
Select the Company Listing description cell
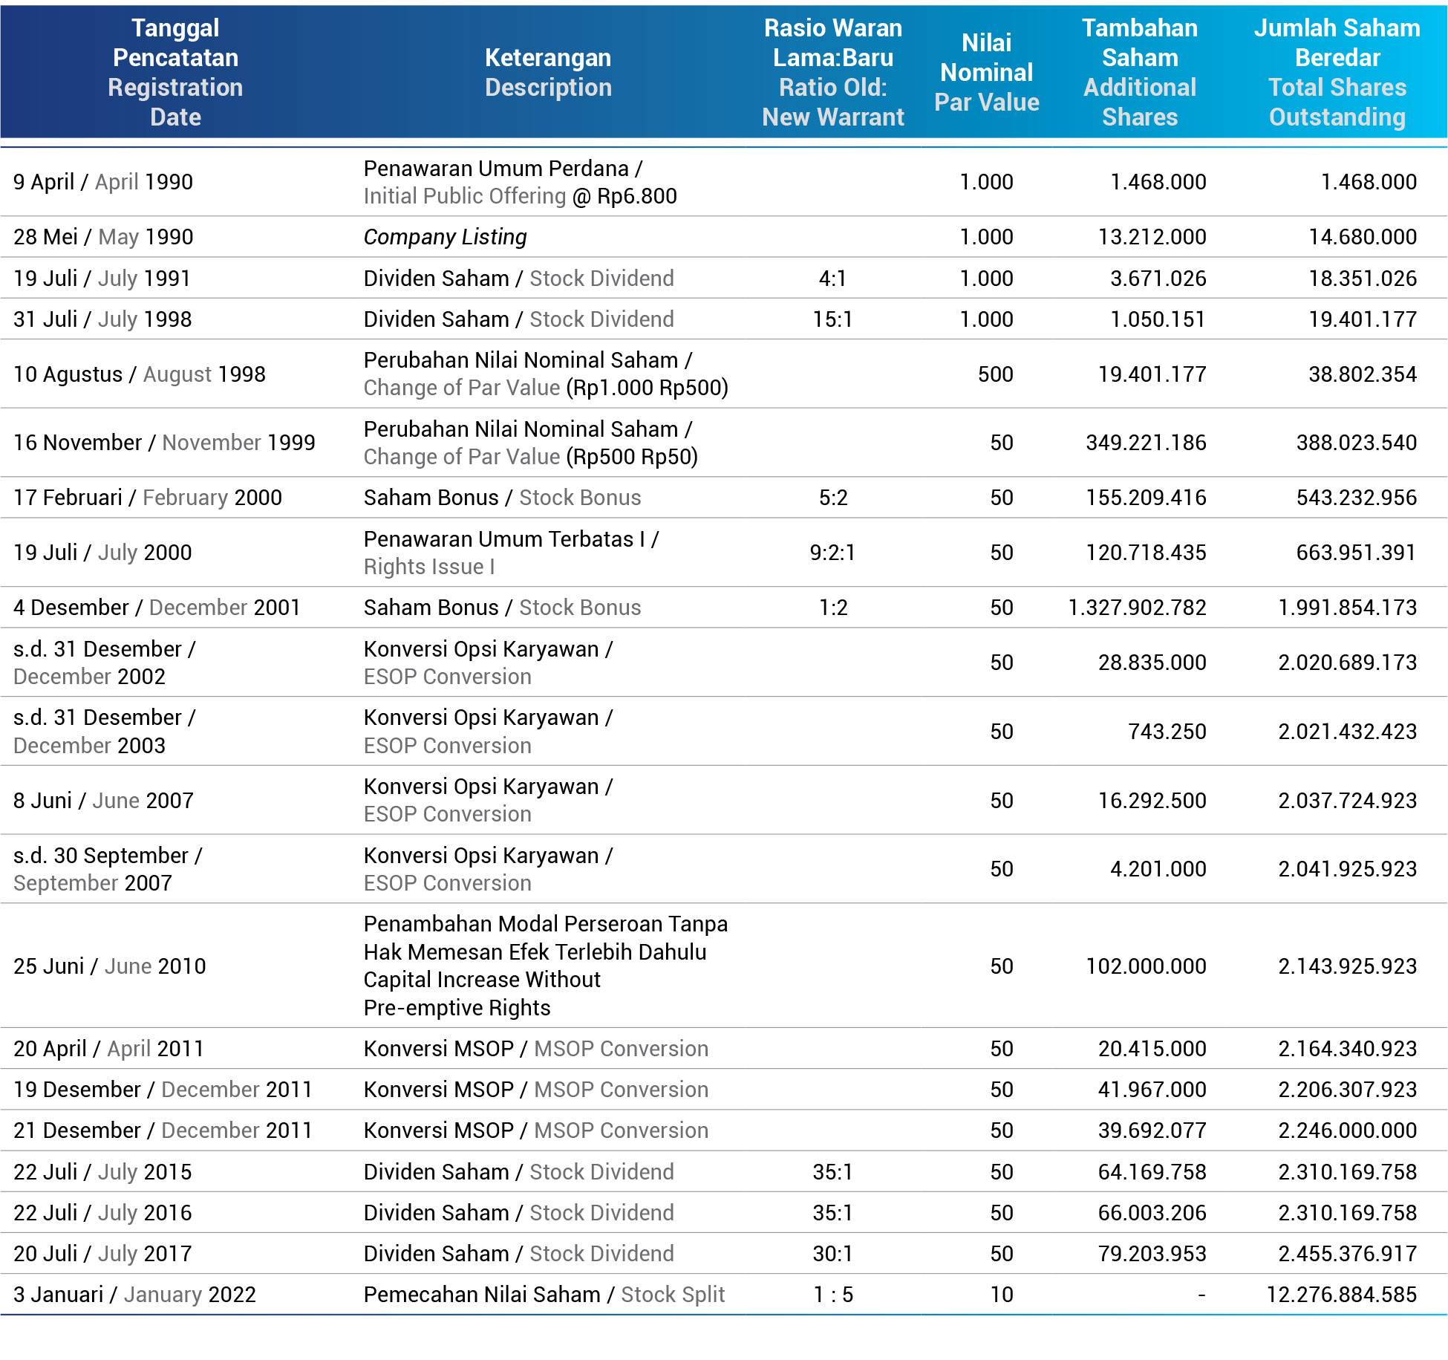pyautogui.click(x=445, y=237)
